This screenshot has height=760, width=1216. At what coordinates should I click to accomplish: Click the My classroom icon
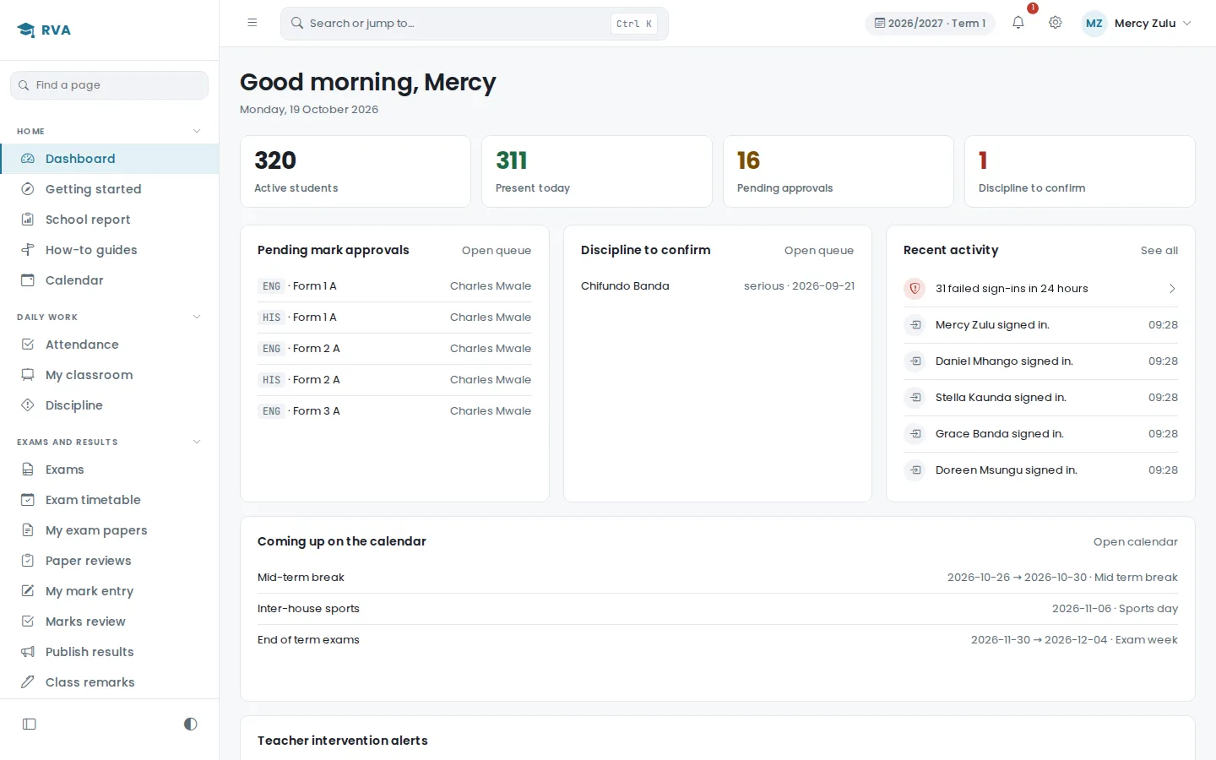[28, 375]
